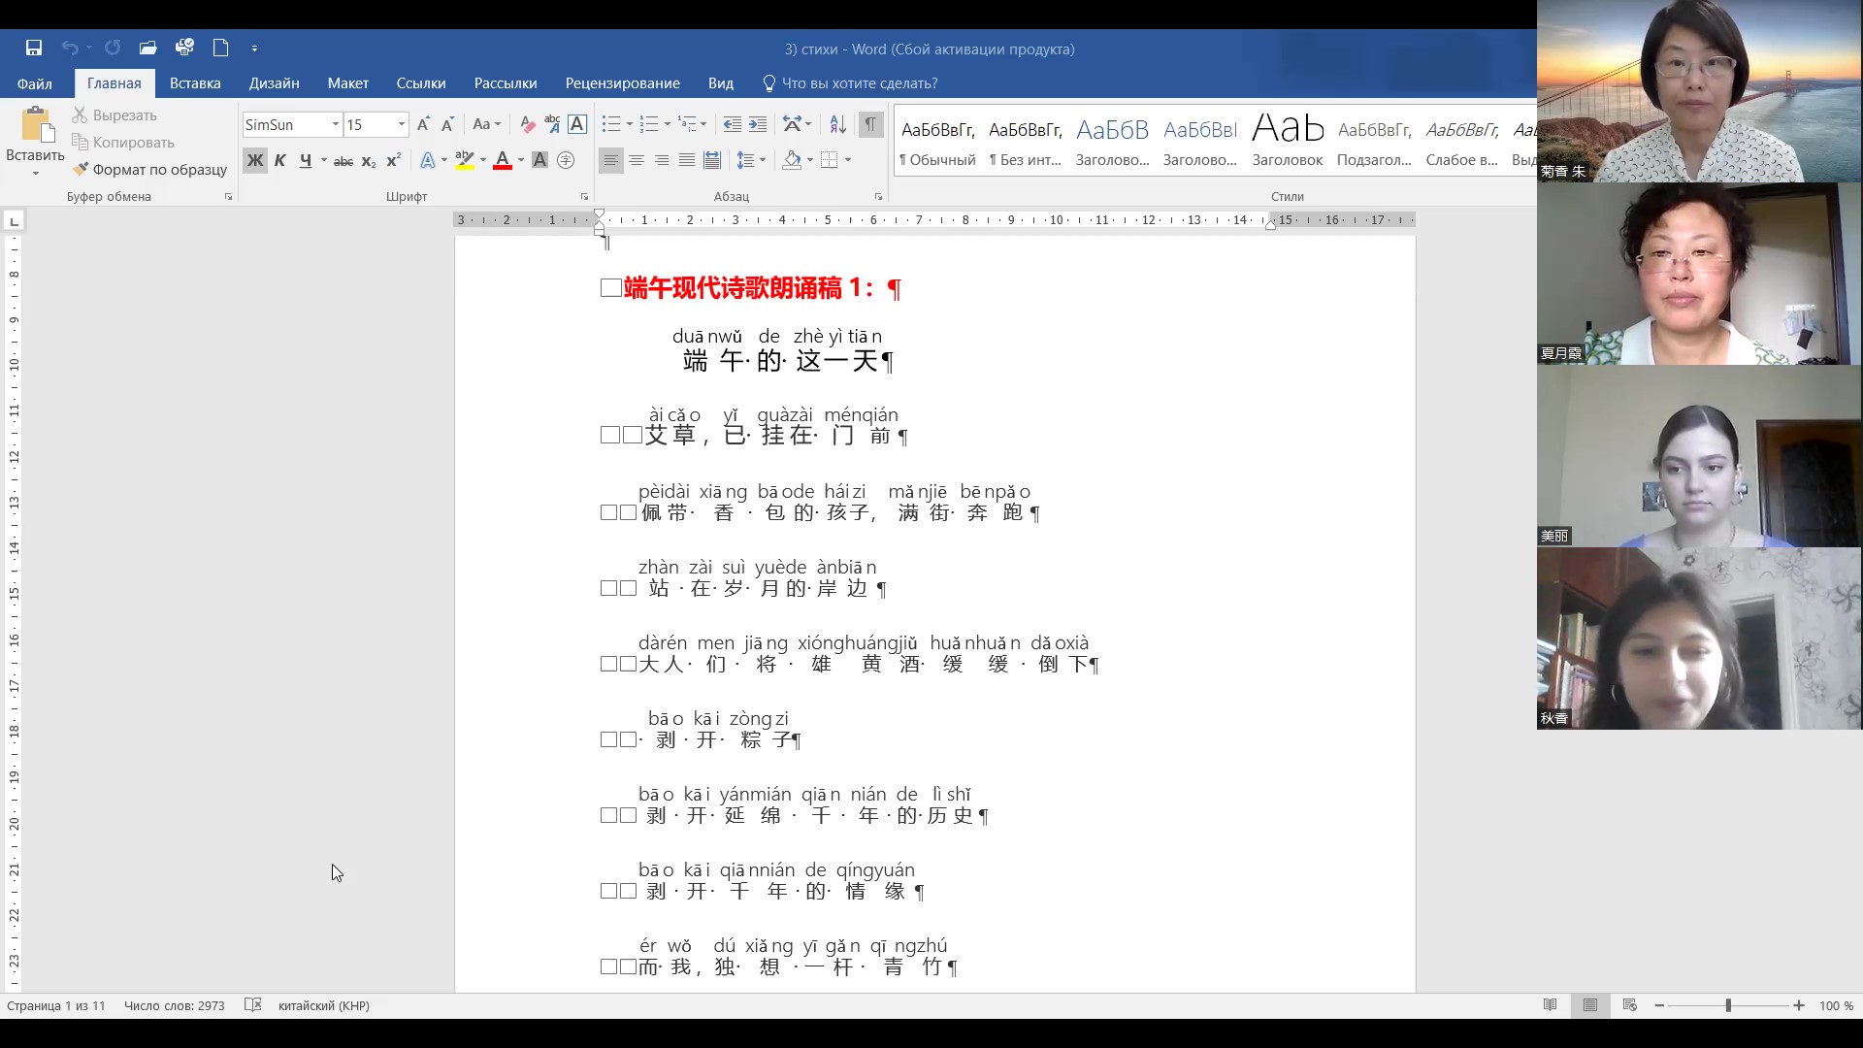This screenshot has height=1048, width=1863.
Task: Switch to the Рецензирование tab
Action: tap(622, 83)
